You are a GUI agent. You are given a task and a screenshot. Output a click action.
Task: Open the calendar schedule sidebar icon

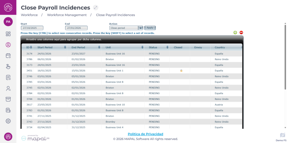pyautogui.click(x=8, y=56)
